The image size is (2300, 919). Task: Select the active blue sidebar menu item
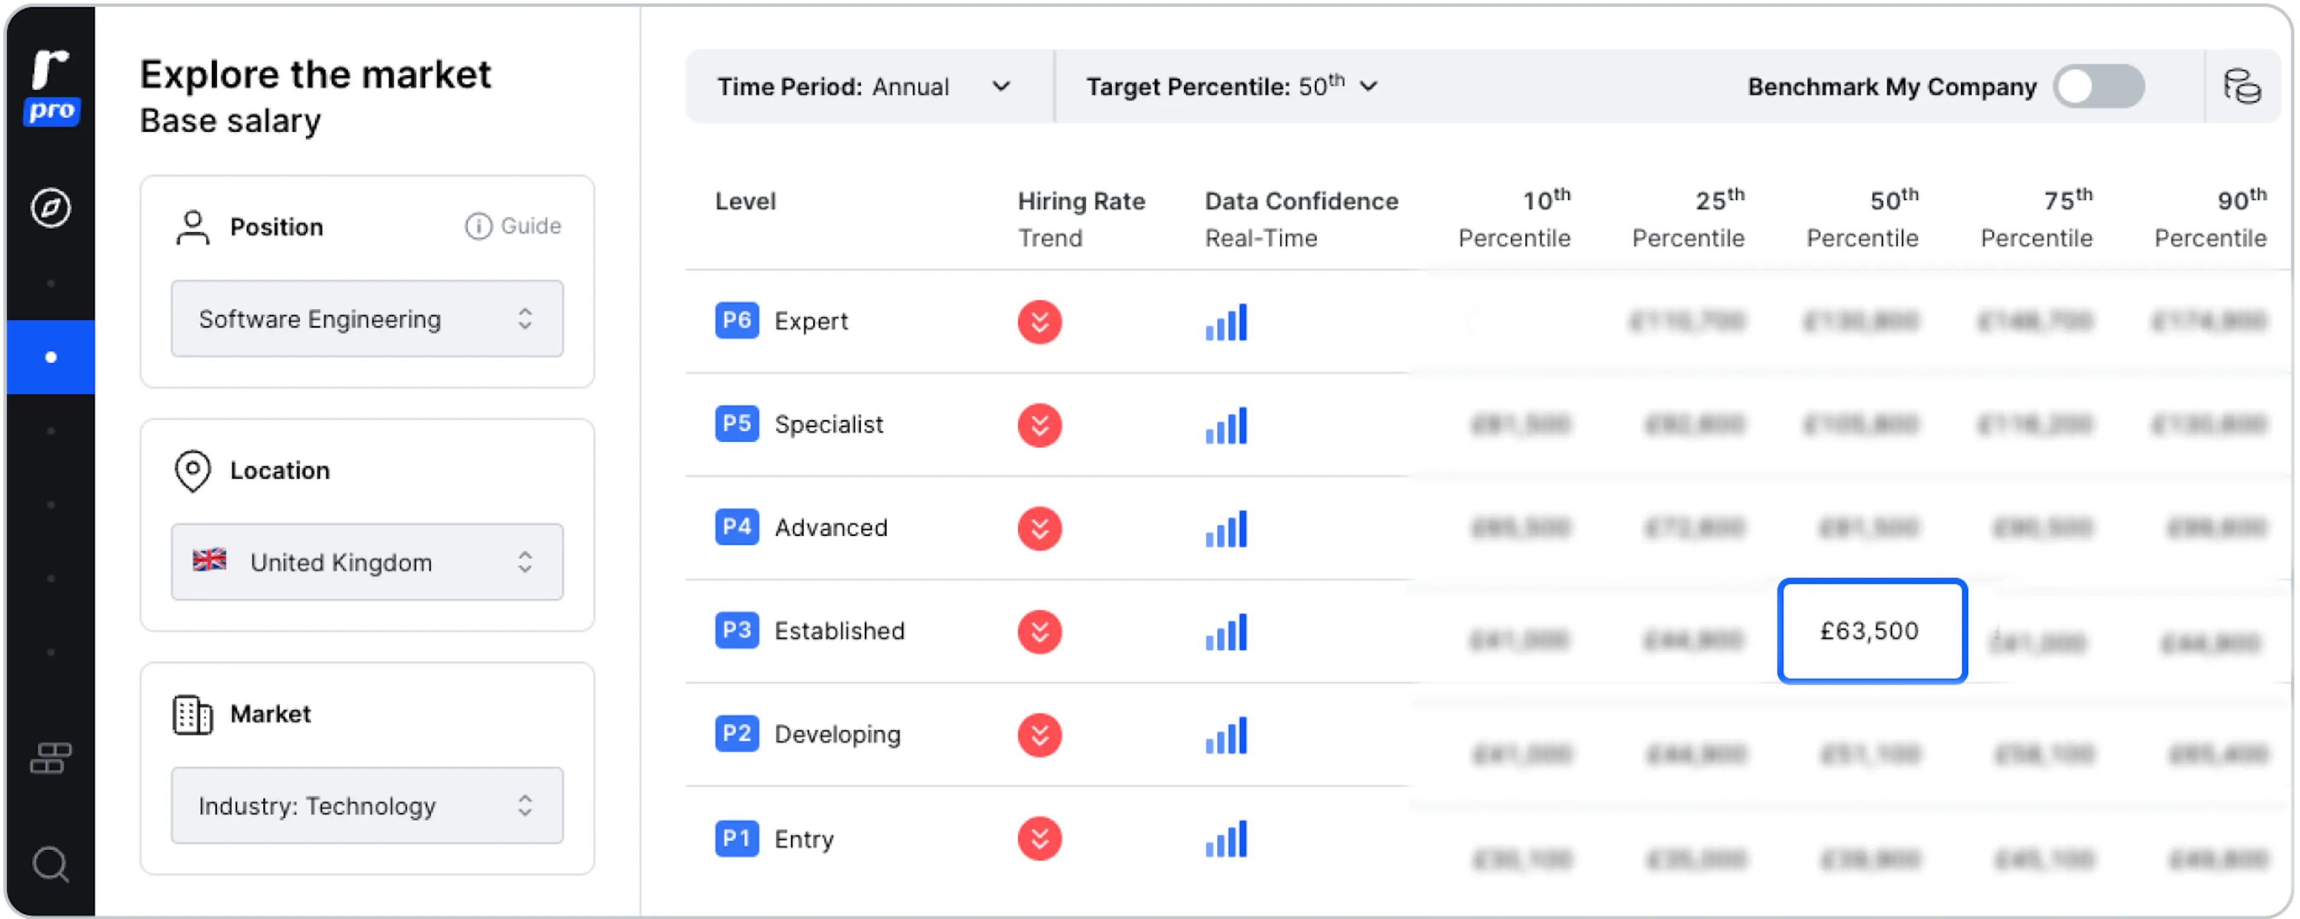click(x=51, y=357)
